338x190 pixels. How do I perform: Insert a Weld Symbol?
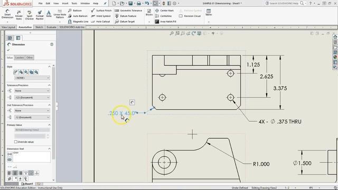[x=101, y=16]
